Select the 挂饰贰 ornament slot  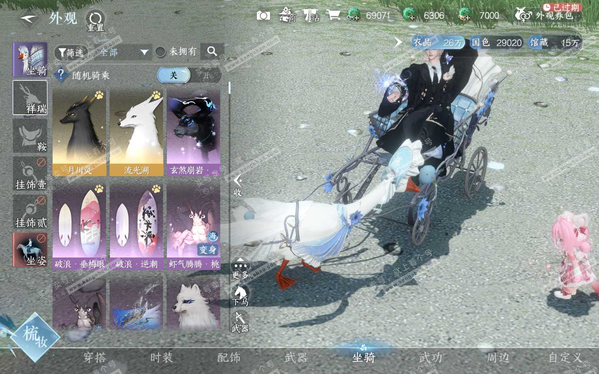(x=30, y=212)
